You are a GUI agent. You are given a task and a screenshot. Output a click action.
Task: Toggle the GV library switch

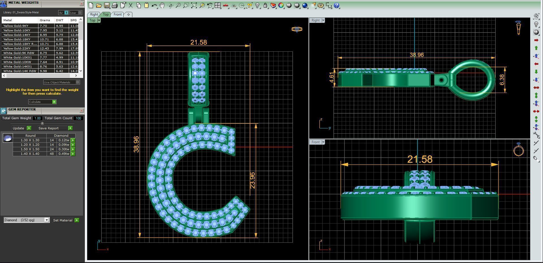(x=63, y=13)
